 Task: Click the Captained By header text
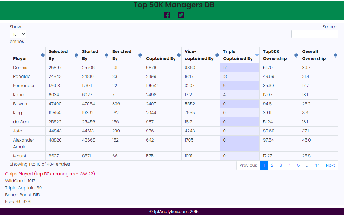tap(161, 58)
